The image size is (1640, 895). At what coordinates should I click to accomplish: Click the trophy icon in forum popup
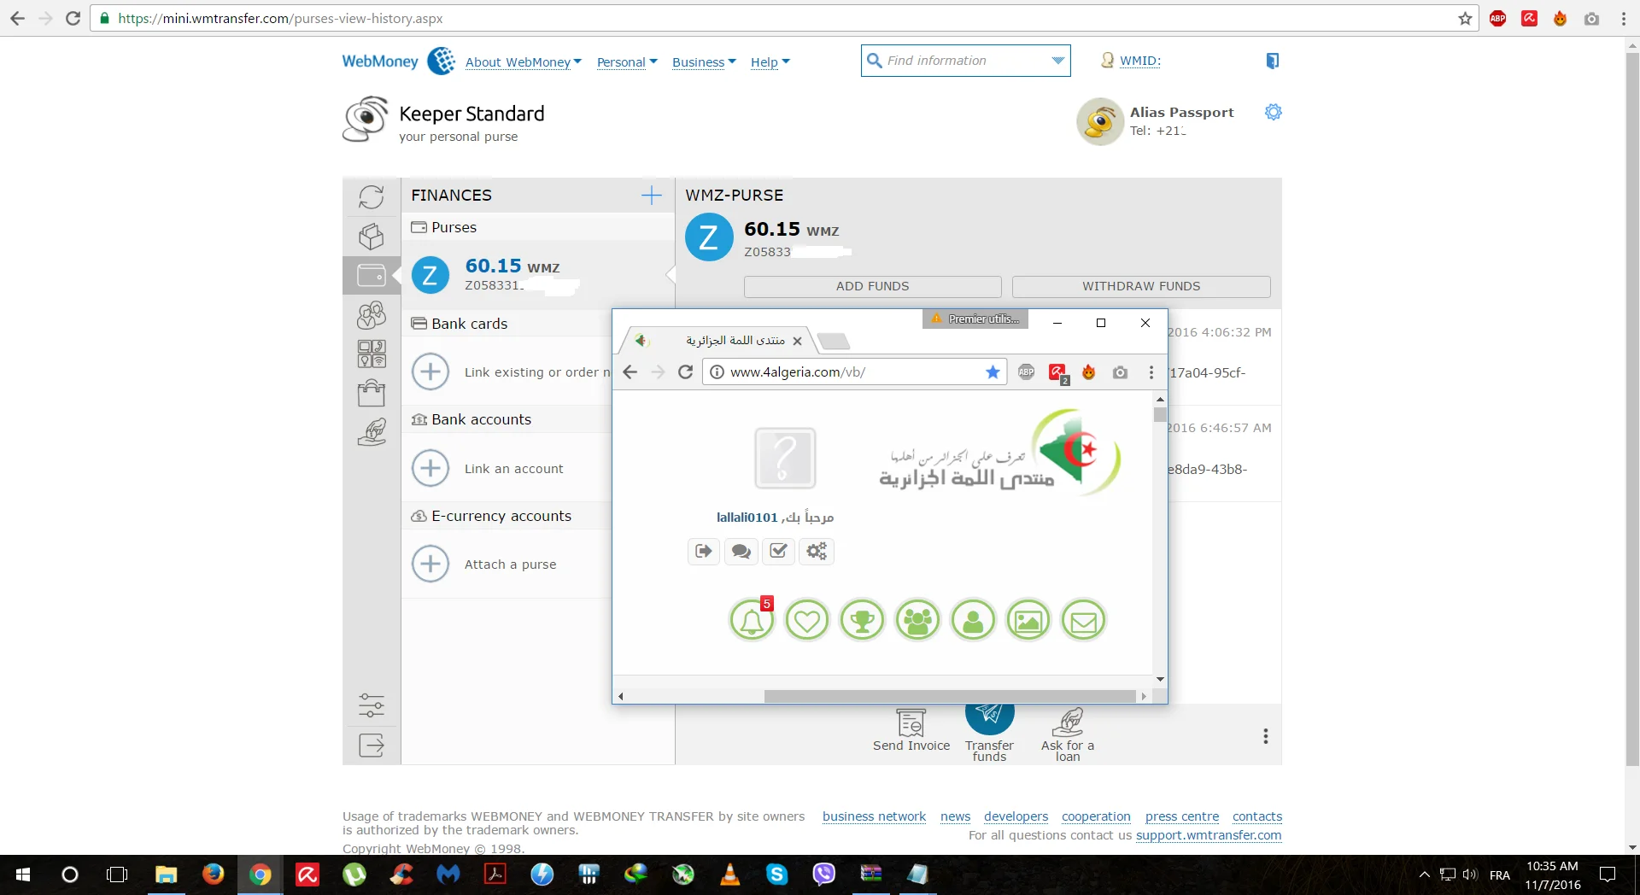pyautogui.click(x=862, y=621)
